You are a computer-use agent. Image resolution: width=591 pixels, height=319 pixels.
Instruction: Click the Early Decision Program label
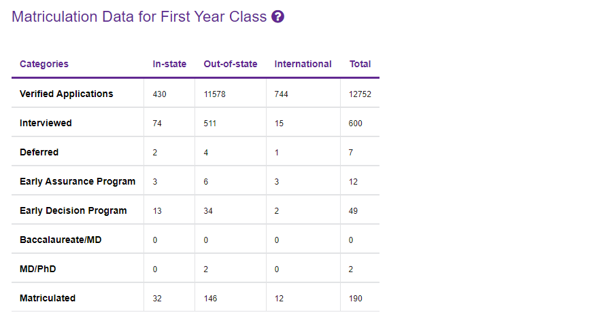click(73, 210)
